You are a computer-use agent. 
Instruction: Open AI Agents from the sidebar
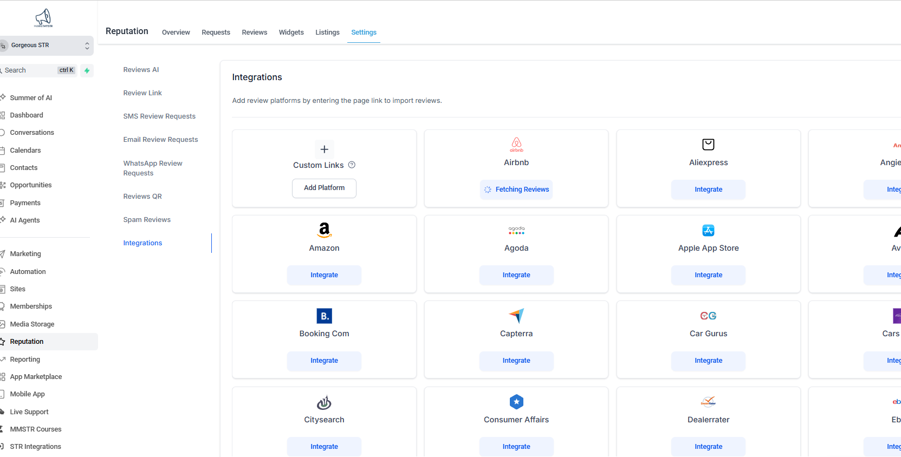point(25,220)
